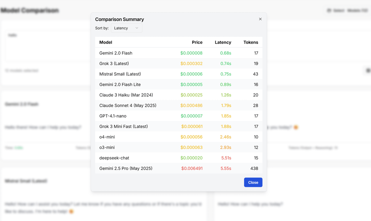This screenshot has height=221, width=371.
Task: Close the Comparison Summary dialog with X icon
Action: coord(260,19)
